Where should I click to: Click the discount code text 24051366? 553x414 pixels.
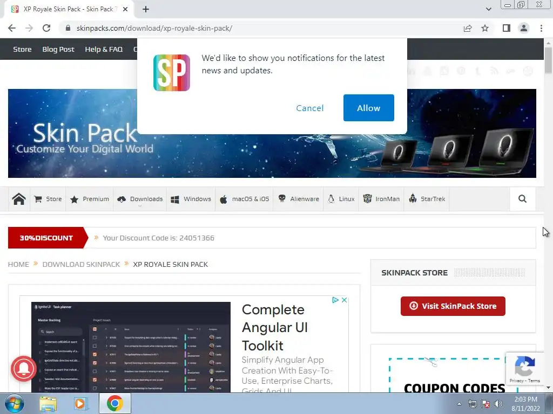coord(197,238)
